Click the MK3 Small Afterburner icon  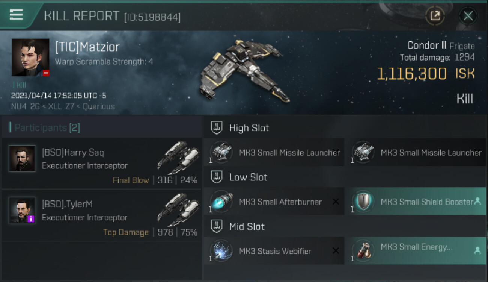click(x=221, y=202)
